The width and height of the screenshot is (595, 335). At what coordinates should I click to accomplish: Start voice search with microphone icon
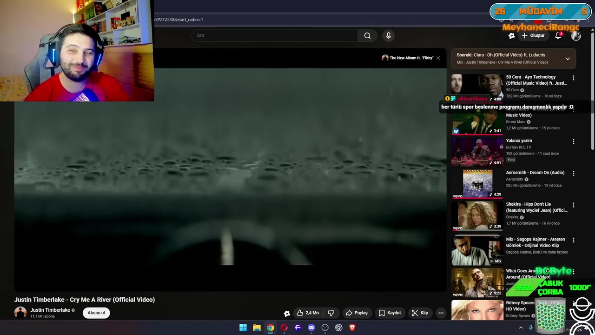point(389,35)
